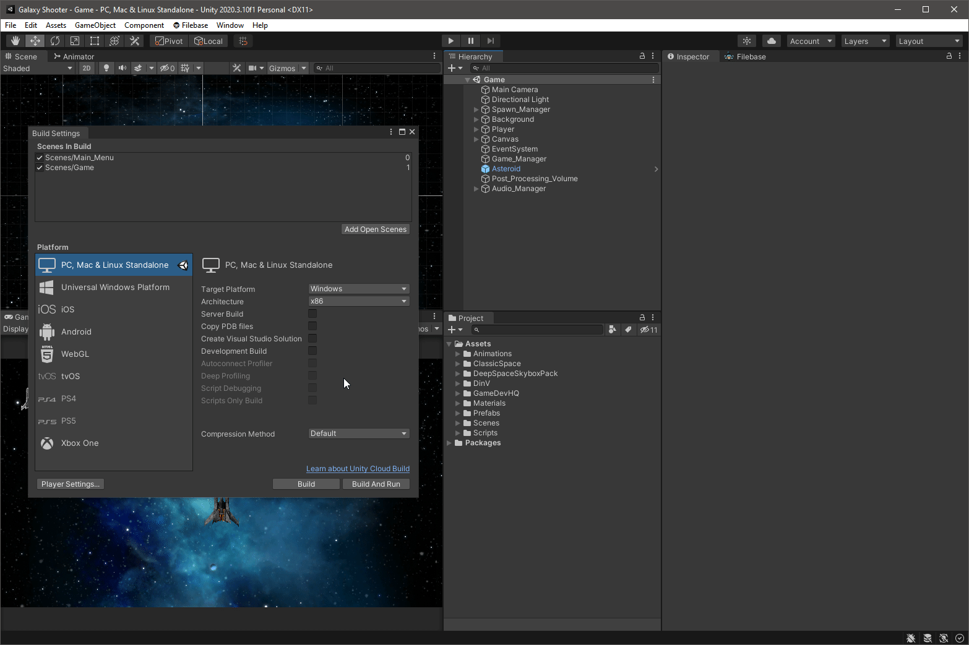Open Player Settings
Screen dimensions: 969x645
pyautogui.click(x=71, y=484)
